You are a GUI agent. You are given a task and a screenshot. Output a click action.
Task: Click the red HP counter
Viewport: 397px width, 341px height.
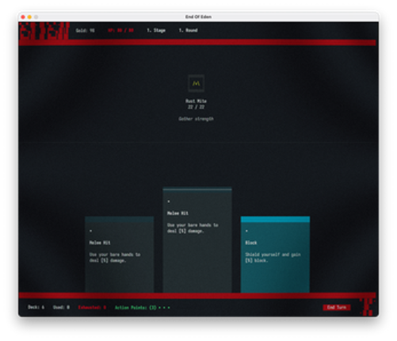[120, 30]
